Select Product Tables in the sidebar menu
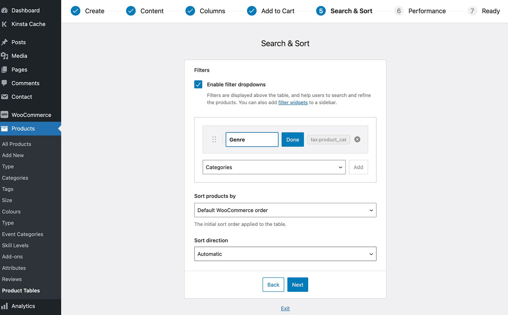Viewport: 508px width, 315px height. click(x=21, y=291)
